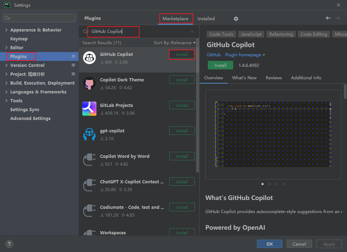Install the Codiumate plugin
347x252 pixels.
[x=182, y=207]
